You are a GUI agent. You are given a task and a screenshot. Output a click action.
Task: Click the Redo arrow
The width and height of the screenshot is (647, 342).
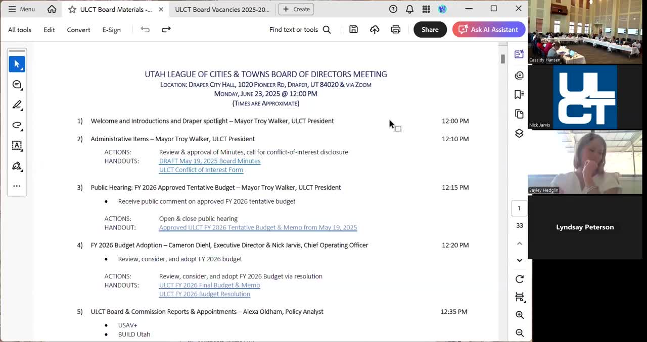pos(166,29)
